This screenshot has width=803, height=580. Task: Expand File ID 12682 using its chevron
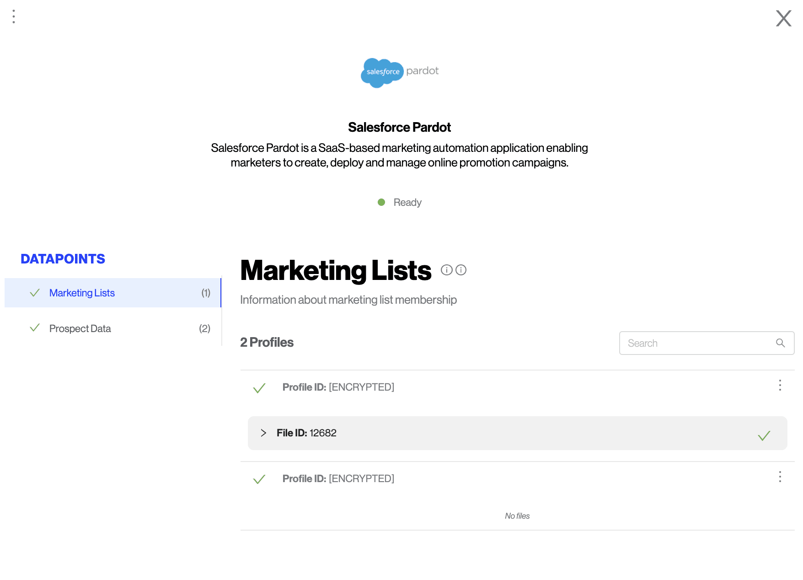point(263,433)
